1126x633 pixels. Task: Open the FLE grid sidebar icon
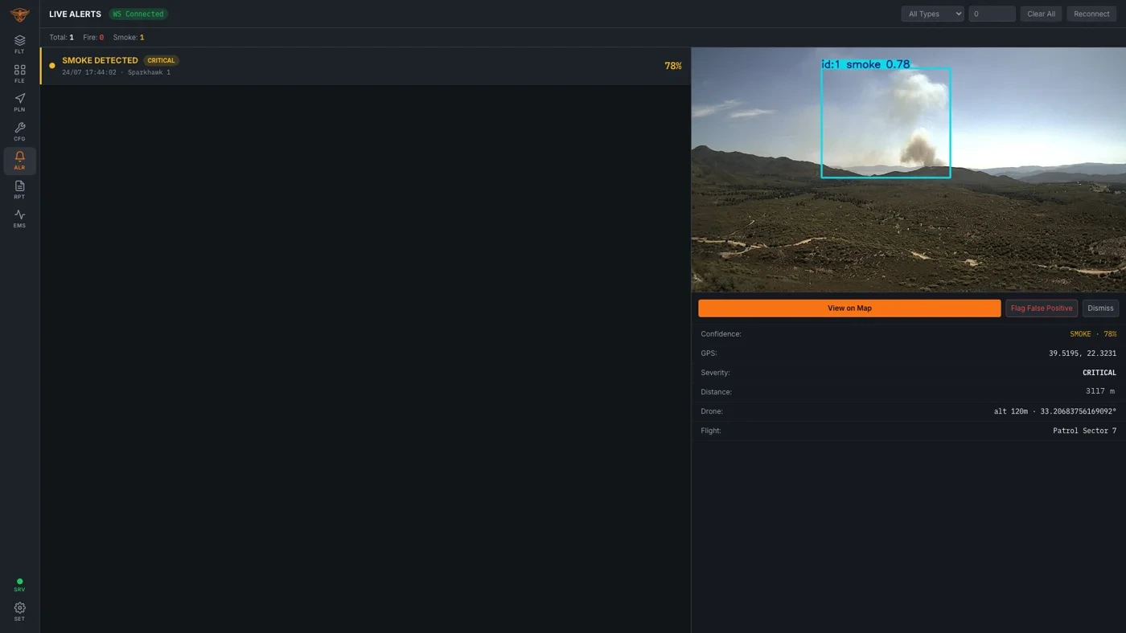coord(19,74)
